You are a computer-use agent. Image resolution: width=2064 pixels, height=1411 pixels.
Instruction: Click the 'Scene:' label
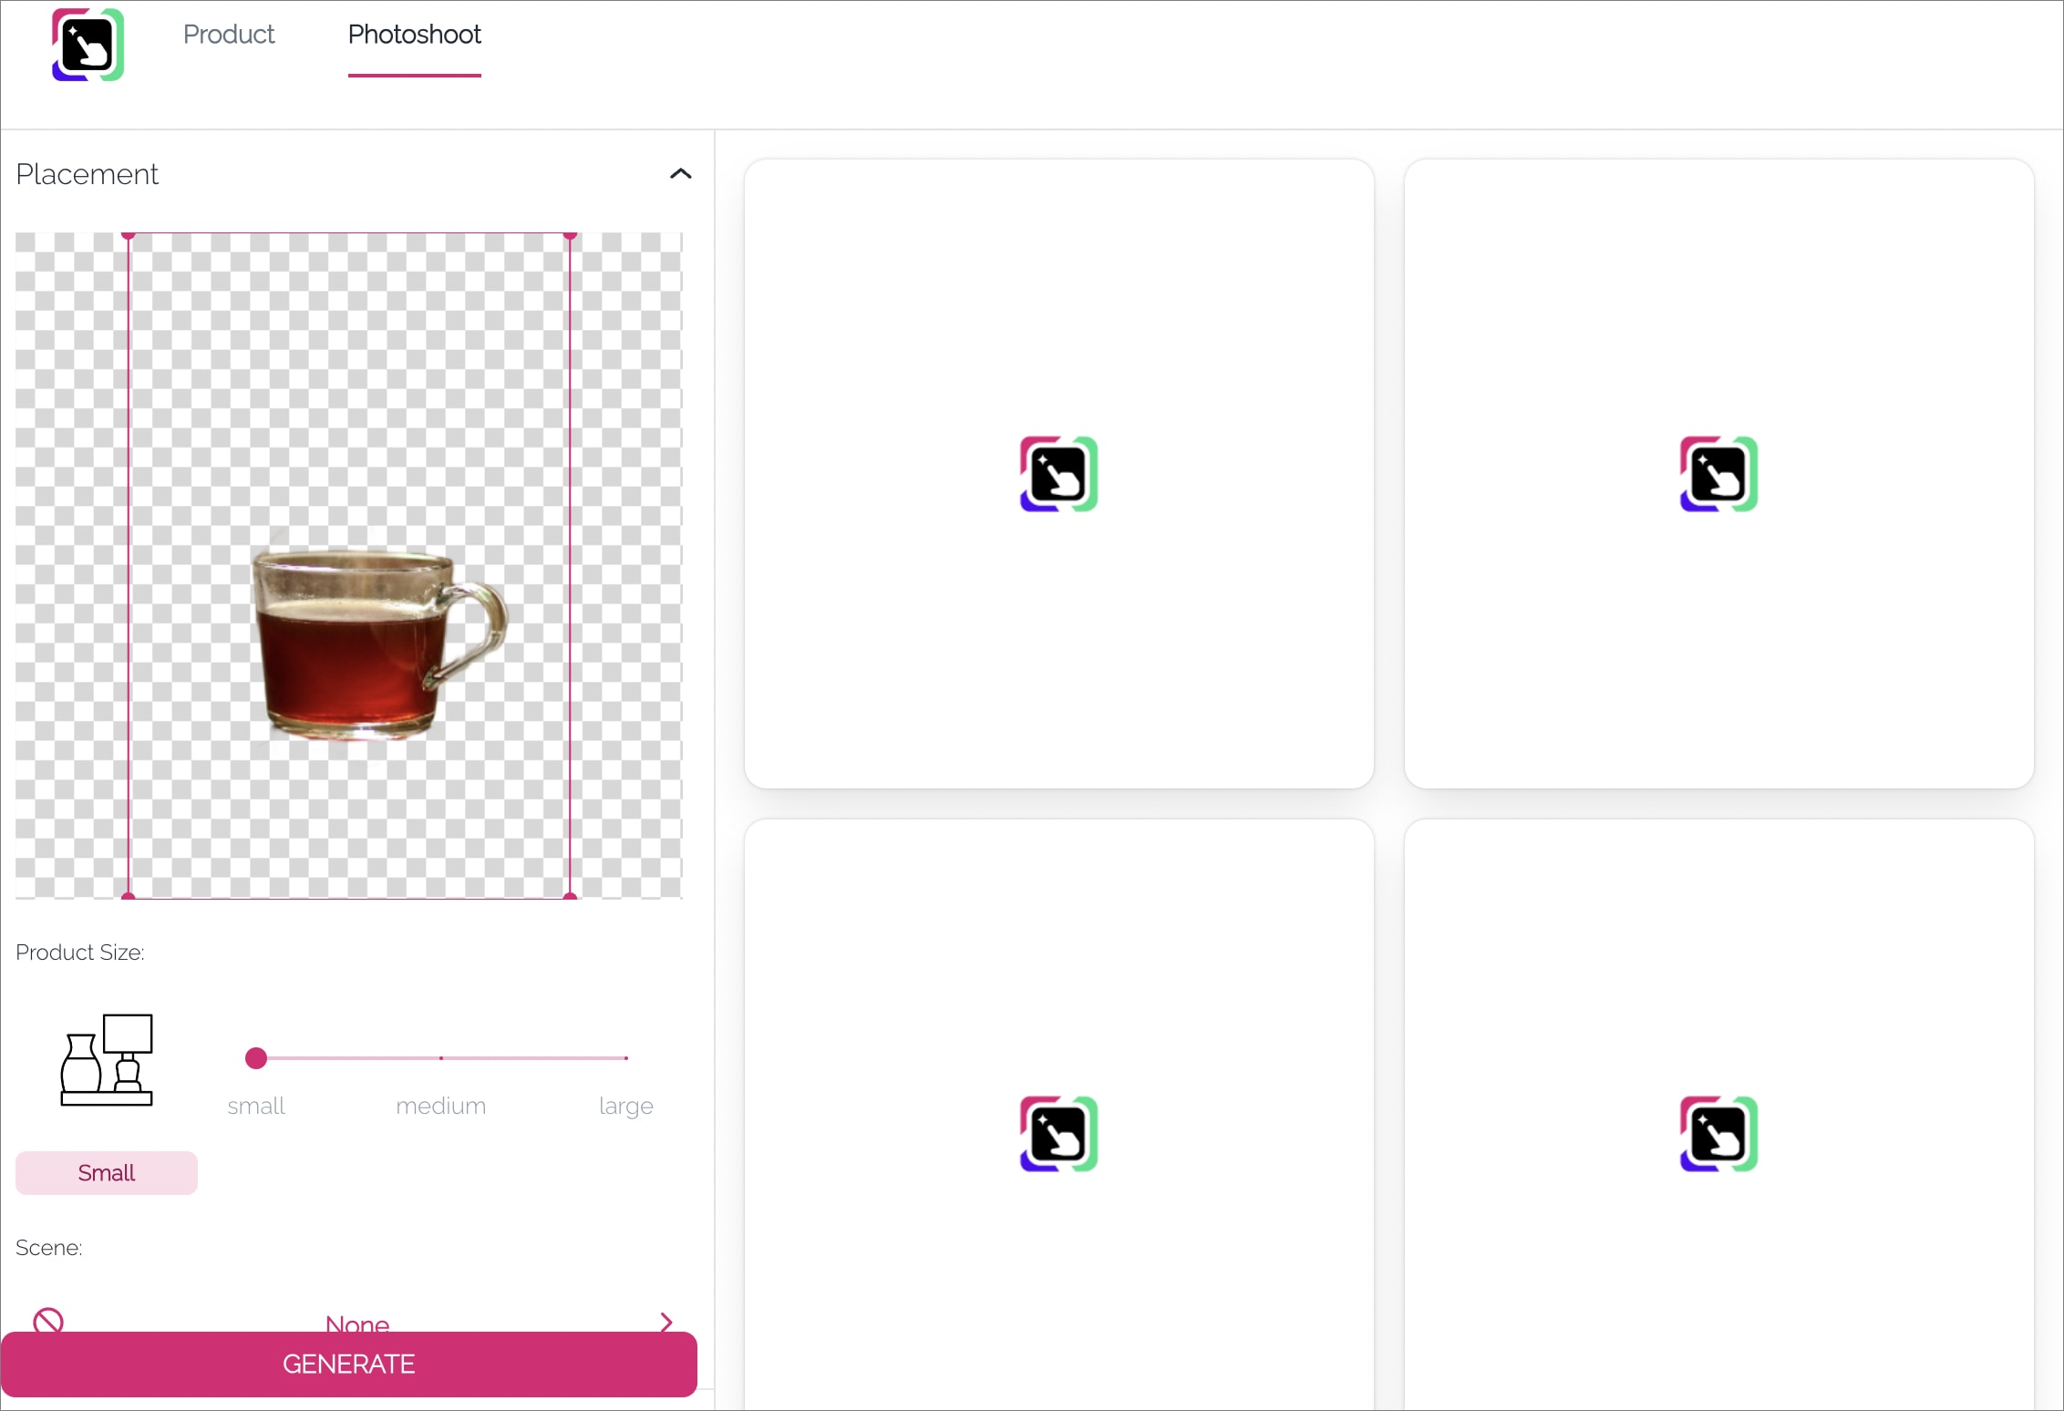coord(49,1248)
